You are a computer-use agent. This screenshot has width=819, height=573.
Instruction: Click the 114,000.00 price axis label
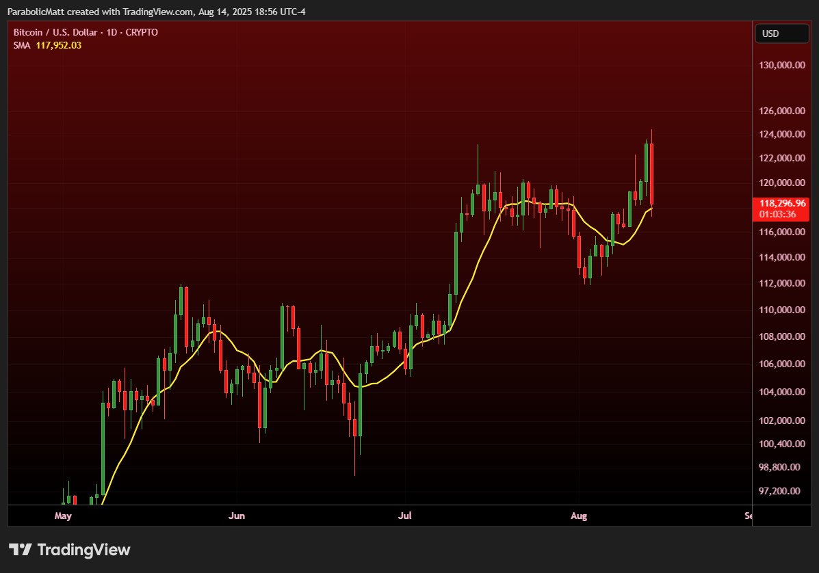(781, 257)
